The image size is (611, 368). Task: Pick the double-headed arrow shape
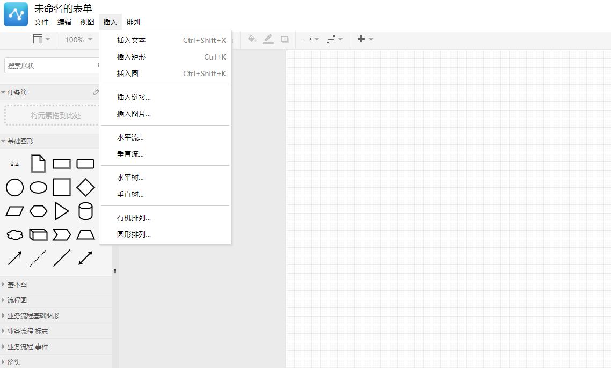(85, 258)
